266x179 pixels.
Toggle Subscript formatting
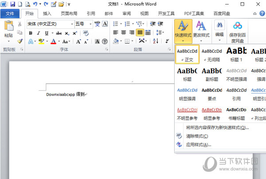(x=67, y=33)
